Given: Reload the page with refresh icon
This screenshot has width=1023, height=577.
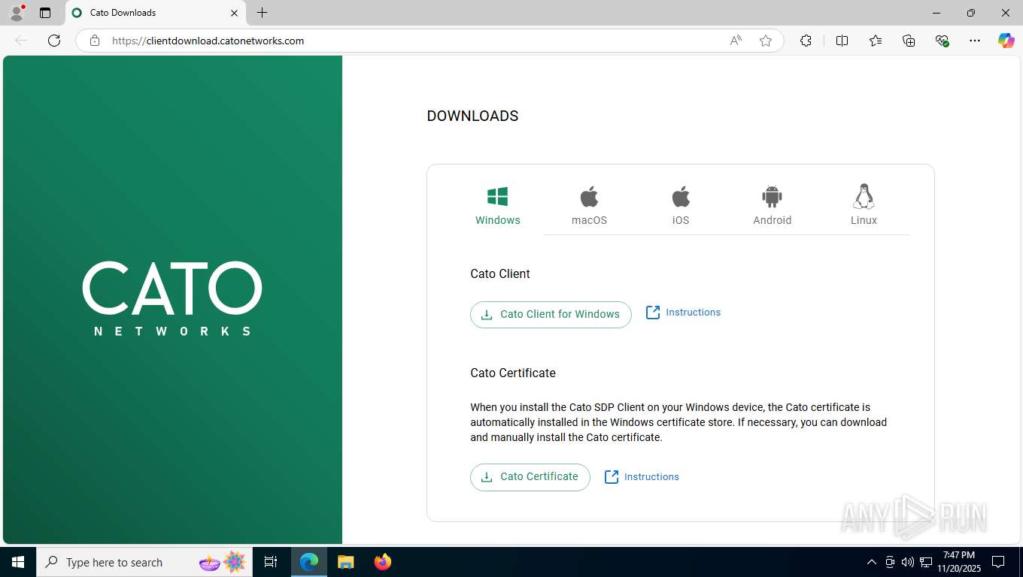Looking at the screenshot, I should 54,41.
